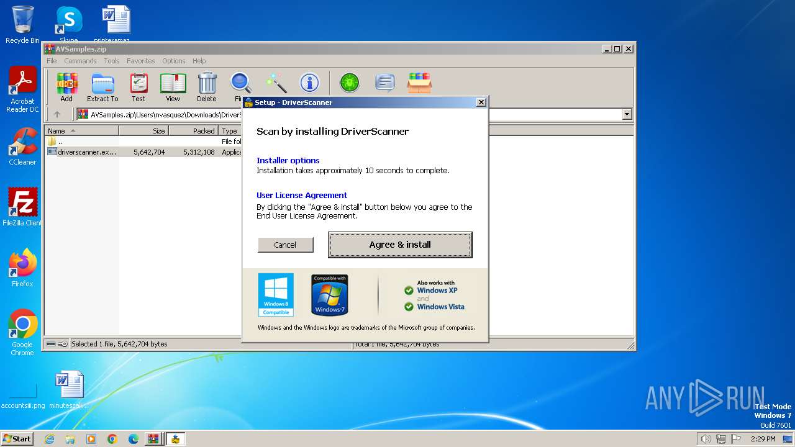
Task: Open Chrome from the taskbar
Action: point(112,439)
